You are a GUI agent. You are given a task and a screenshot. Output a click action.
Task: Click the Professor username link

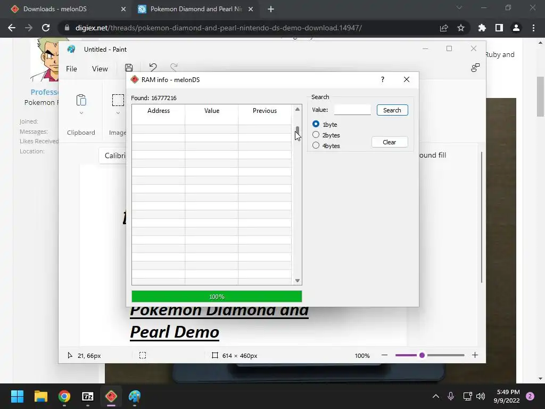tap(44, 92)
